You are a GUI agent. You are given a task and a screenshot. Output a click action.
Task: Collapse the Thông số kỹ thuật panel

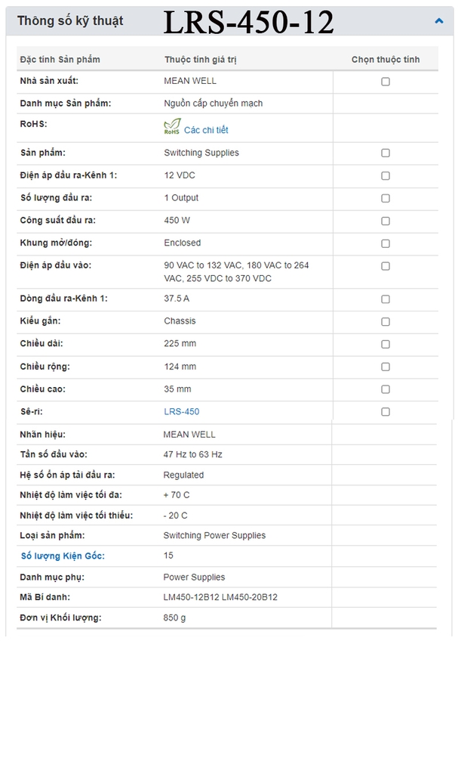pos(439,21)
